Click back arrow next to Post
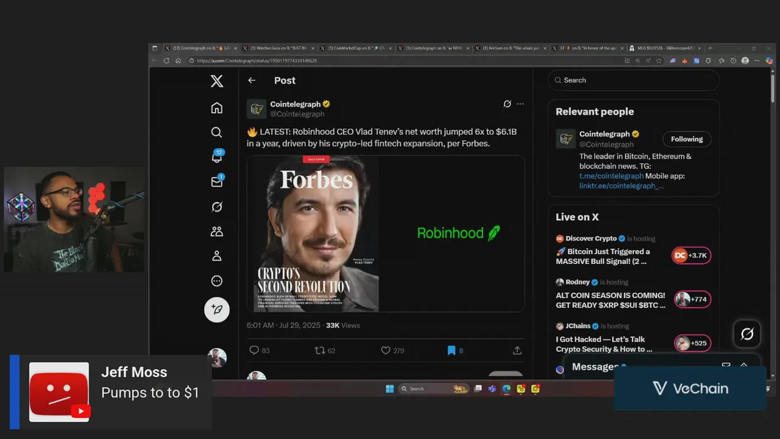This screenshot has height=439, width=780. (x=252, y=80)
